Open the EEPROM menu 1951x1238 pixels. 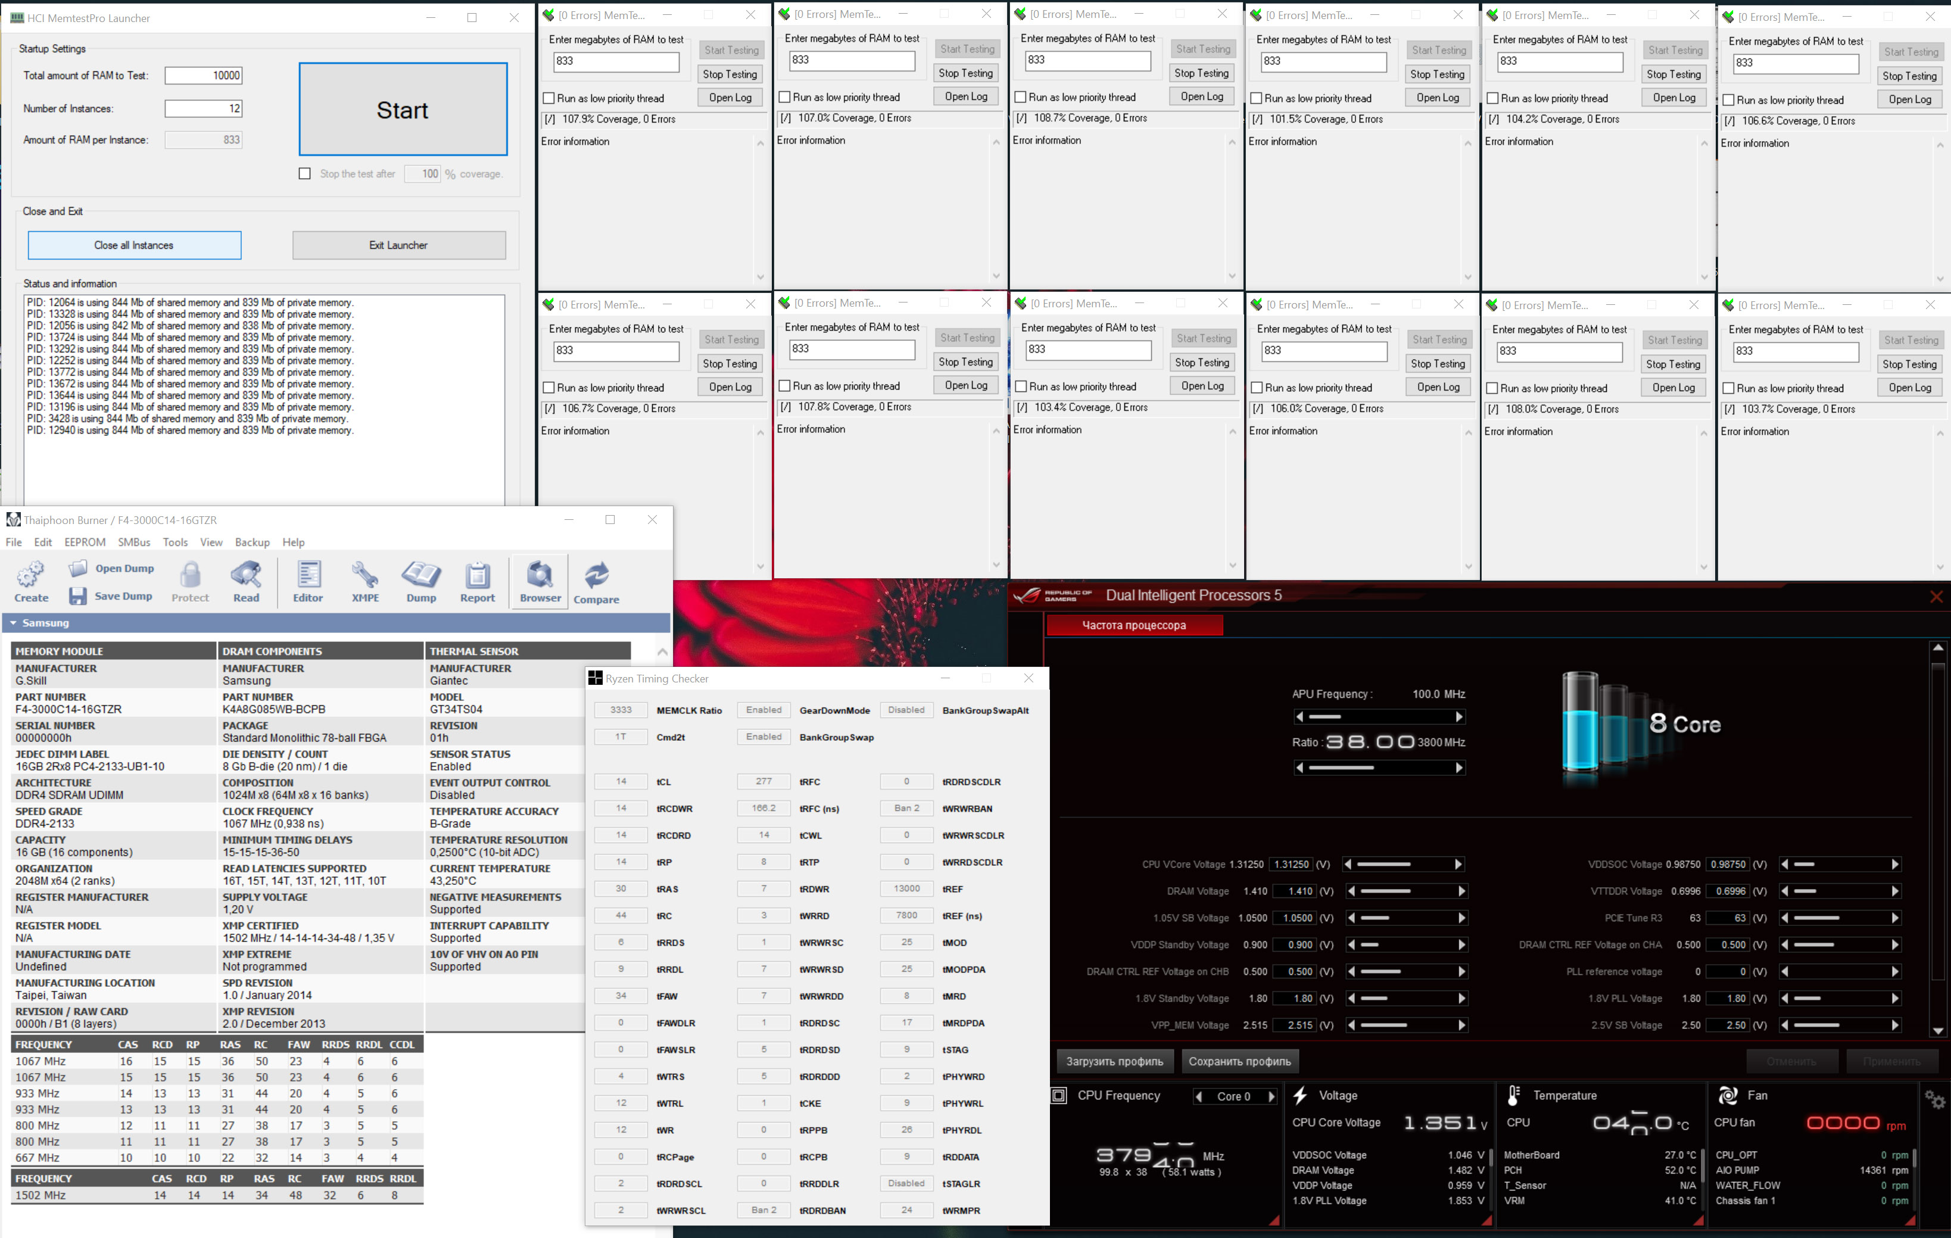85,542
